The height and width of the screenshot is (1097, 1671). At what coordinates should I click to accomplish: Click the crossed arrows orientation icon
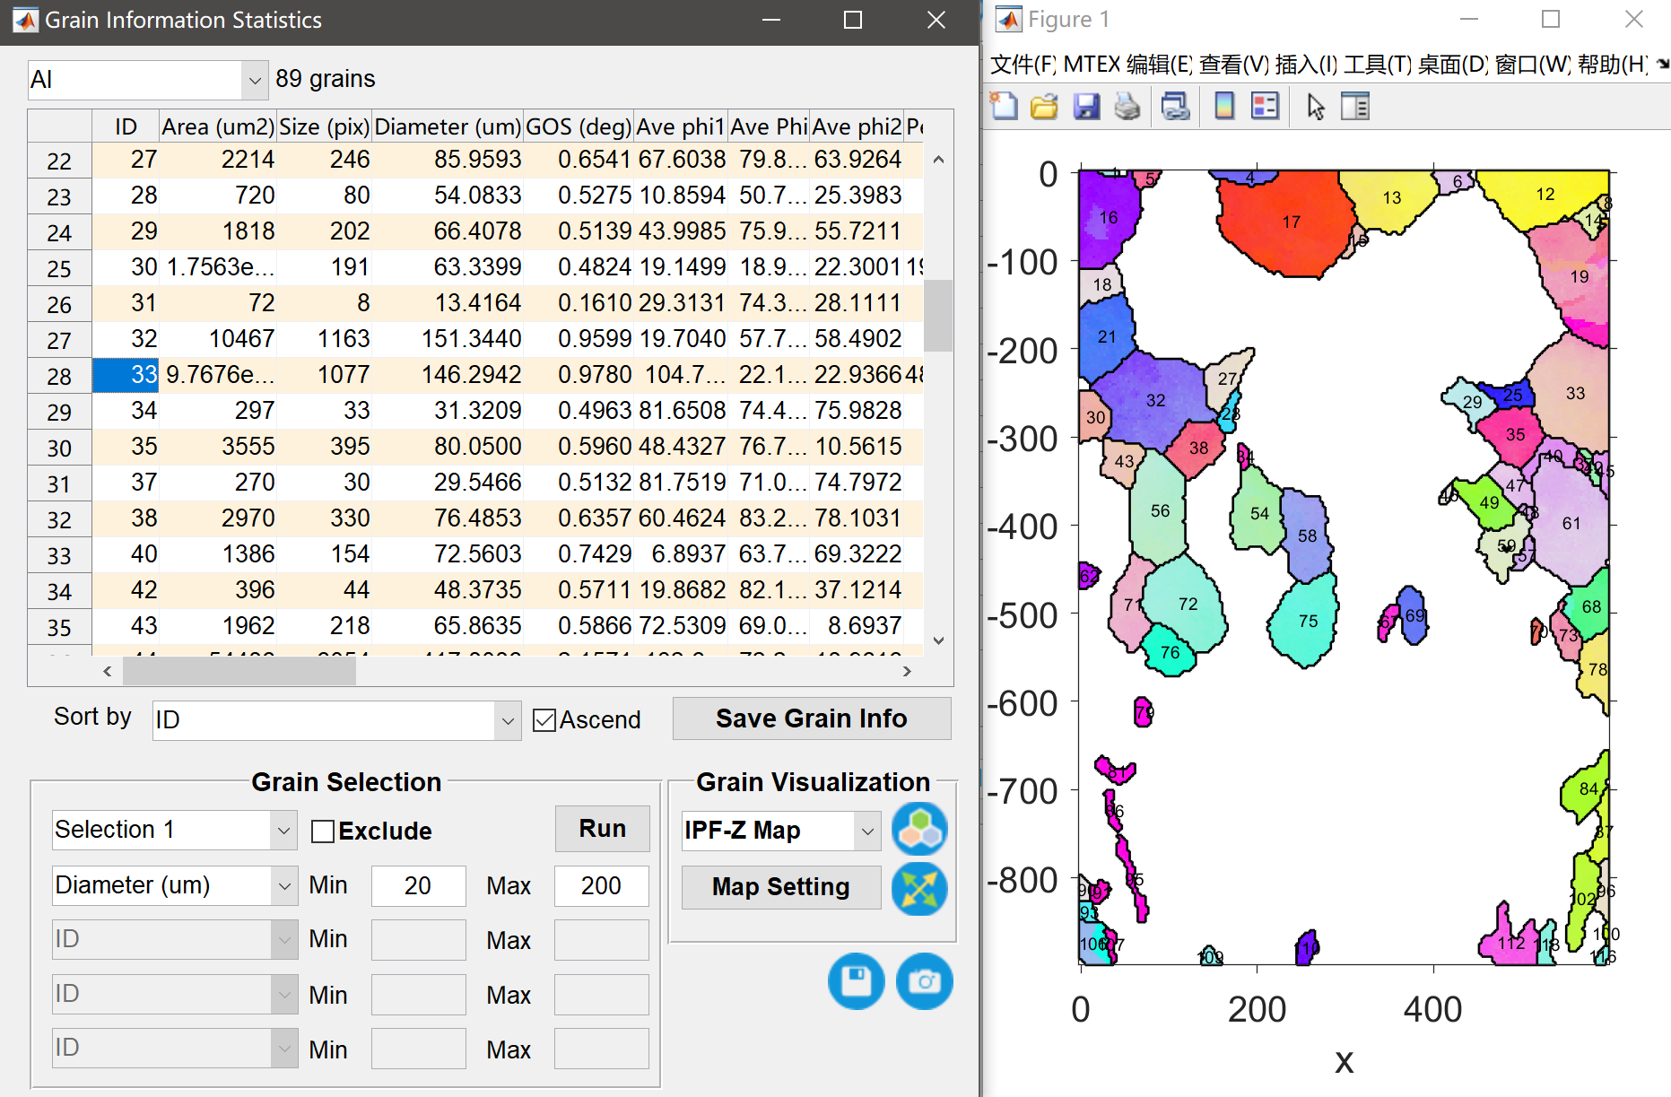click(919, 888)
